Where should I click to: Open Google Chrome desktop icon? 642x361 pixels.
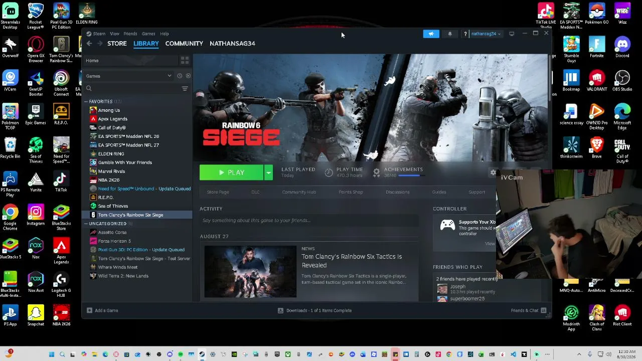[10, 218]
